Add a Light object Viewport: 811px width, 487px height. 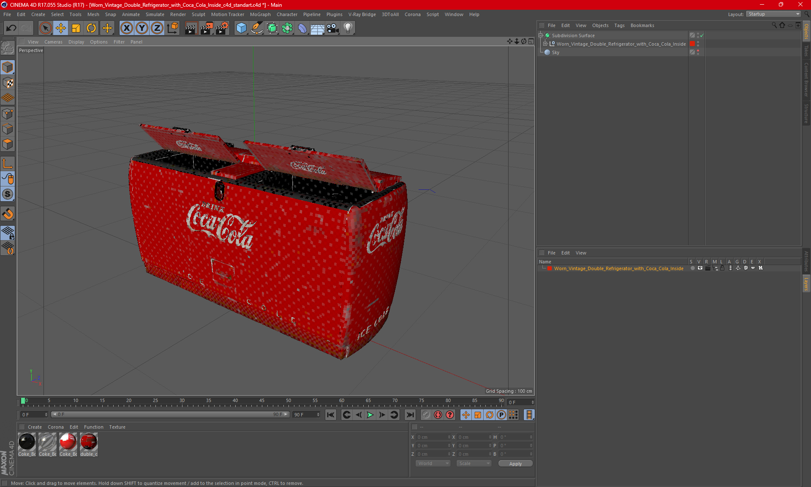pyautogui.click(x=348, y=28)
